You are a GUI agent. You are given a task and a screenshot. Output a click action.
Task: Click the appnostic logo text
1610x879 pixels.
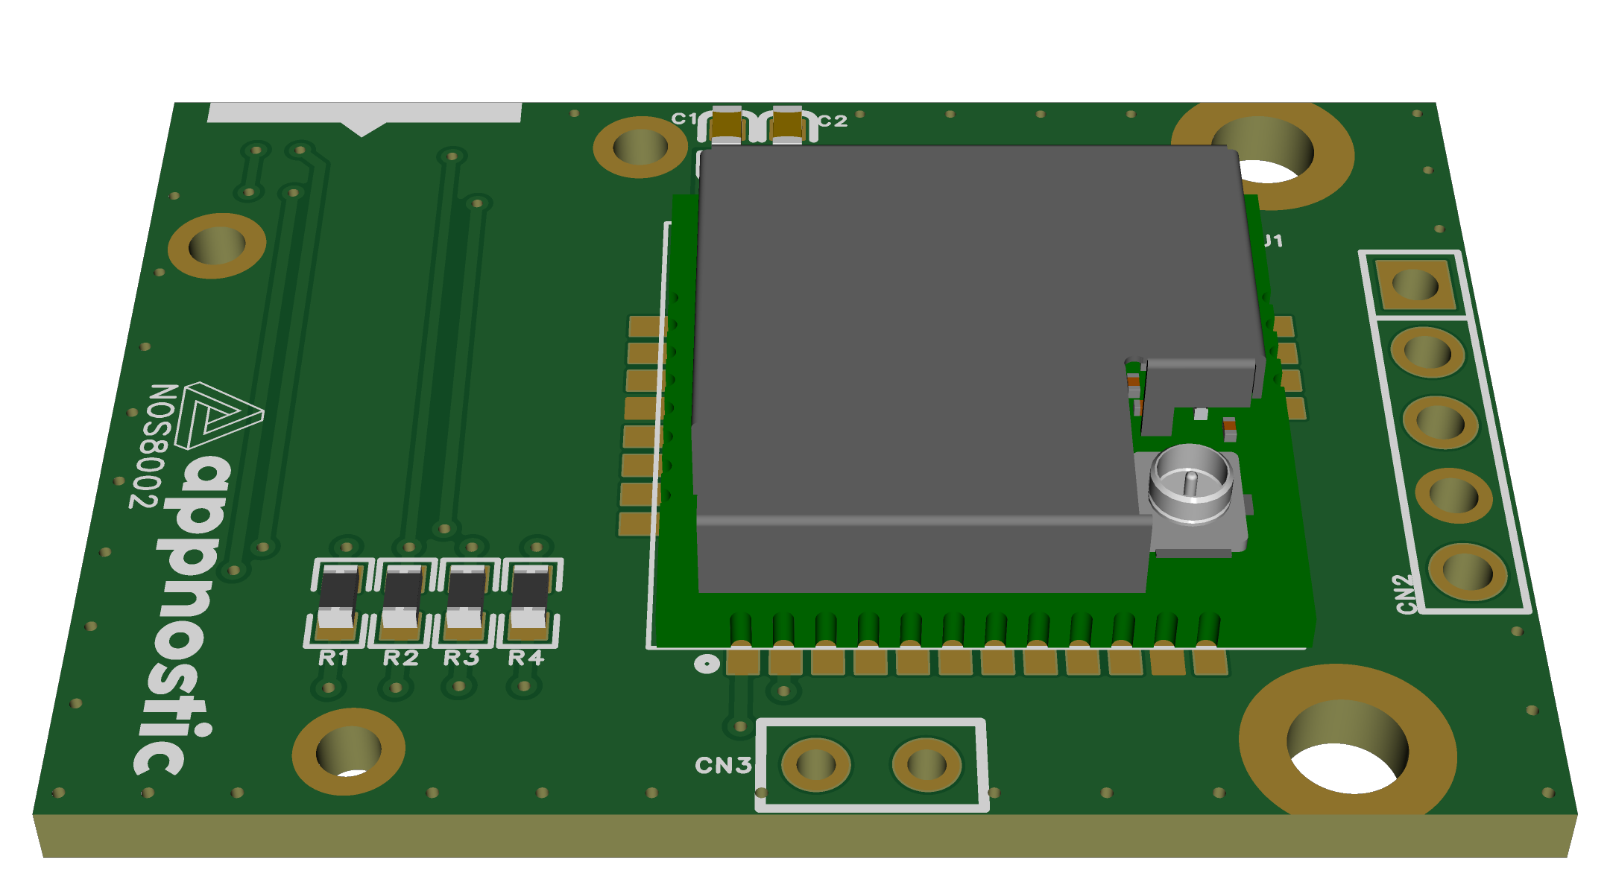pos(183,615)
